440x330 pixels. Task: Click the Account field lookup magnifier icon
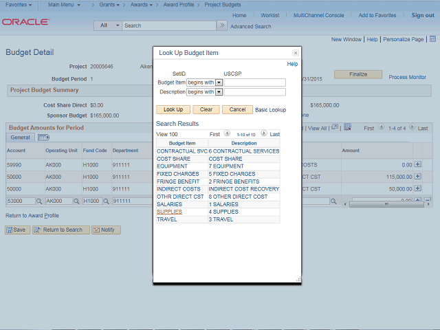pos(39,201)
